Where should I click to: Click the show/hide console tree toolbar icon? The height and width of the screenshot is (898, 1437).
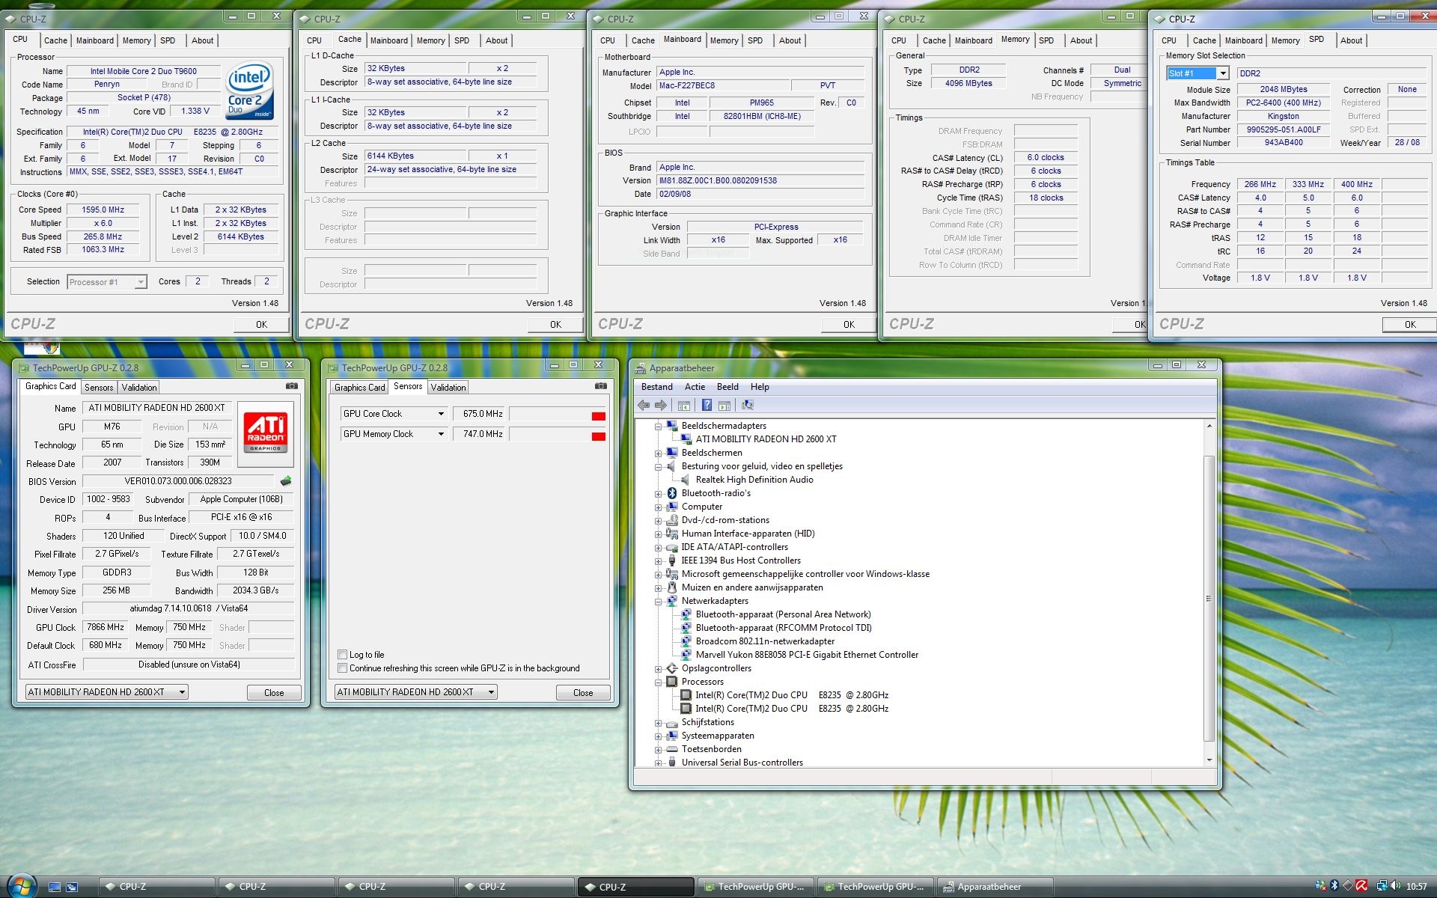pos(683,405)
